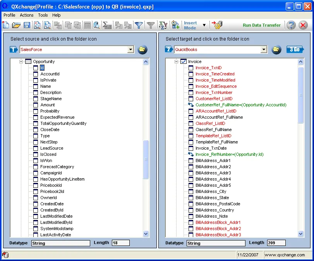Click the source list scrollbar thumb

tap(146, 159)
